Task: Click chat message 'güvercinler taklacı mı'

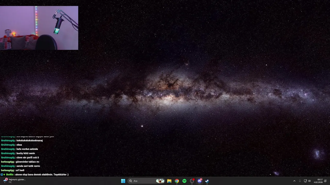Action: pos(28,162)
